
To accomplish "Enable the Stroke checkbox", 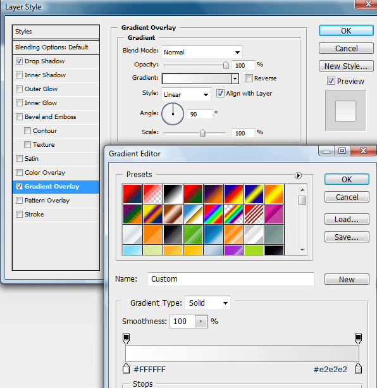I will [19, 215].
